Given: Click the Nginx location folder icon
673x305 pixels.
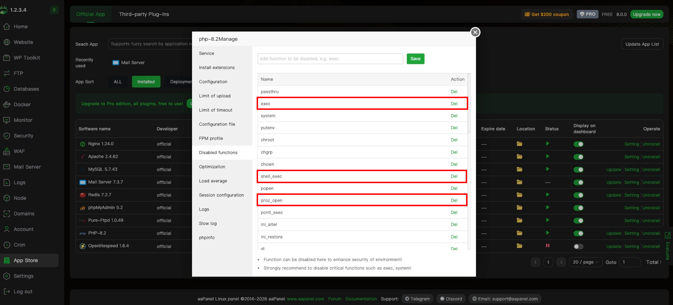Looking at the screenshot, I should click(x=519, y=144).
